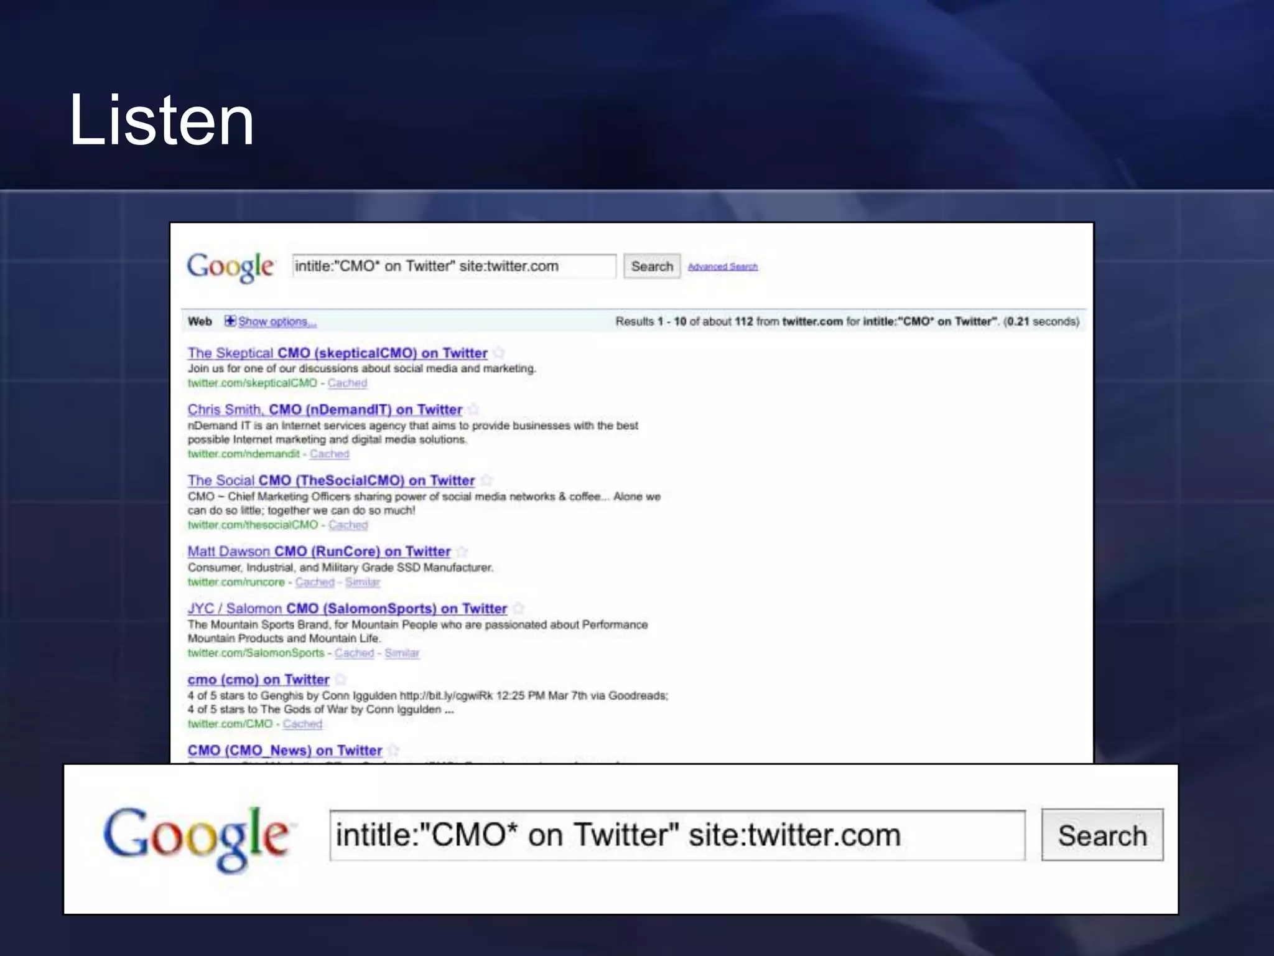Viewport: 1274px width, 956px height.
Task: Focus the enlarged search box at bottom
Action: point(677,835)
